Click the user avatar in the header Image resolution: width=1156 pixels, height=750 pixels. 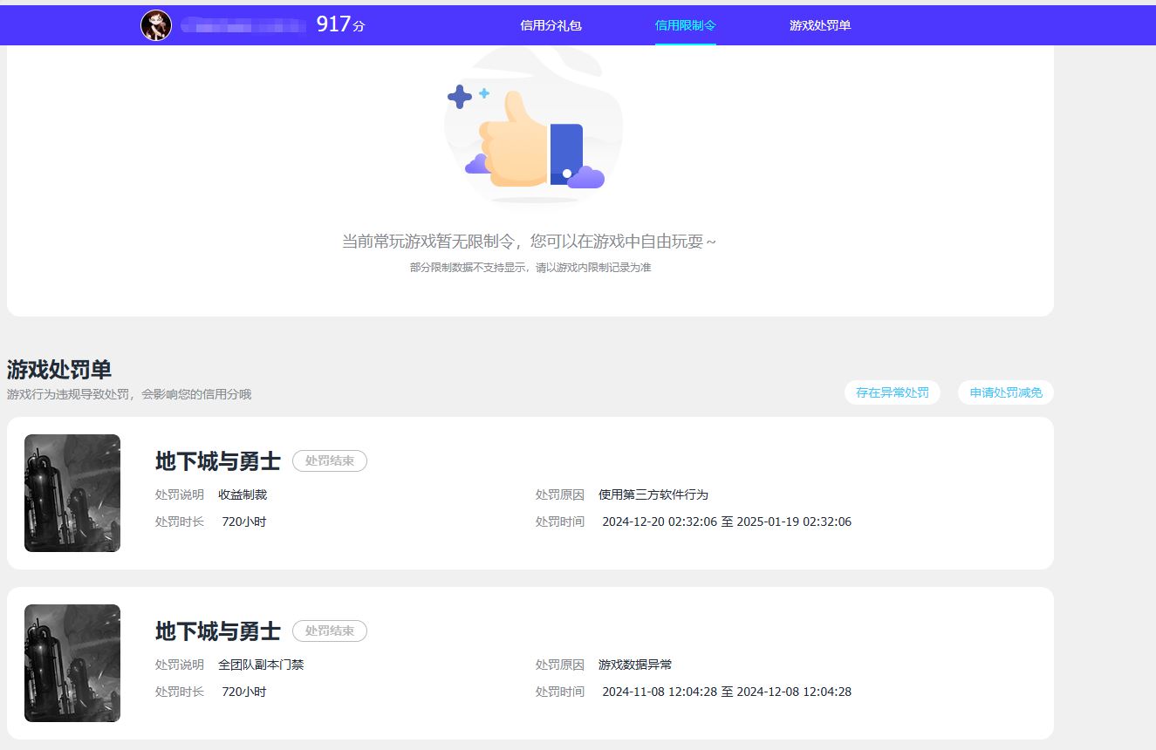(156, 25)
